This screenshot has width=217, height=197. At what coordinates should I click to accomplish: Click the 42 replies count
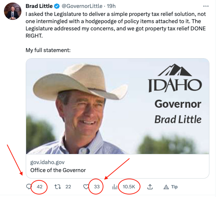coord(40,187)
